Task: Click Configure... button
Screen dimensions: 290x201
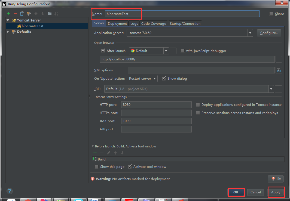Action: pos(269,33)
